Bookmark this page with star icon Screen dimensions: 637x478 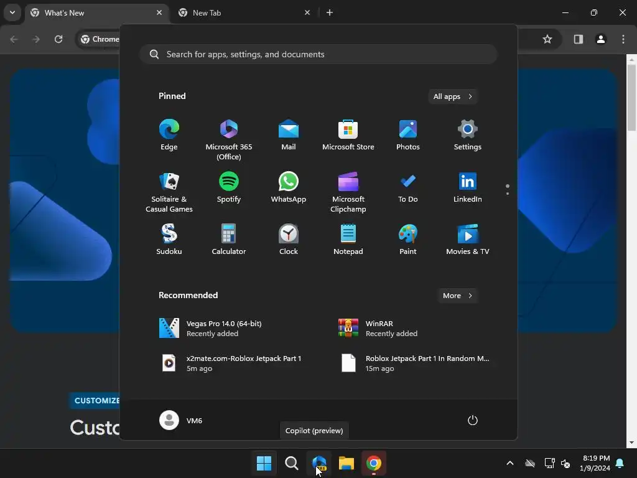click(x=547, y=39)
